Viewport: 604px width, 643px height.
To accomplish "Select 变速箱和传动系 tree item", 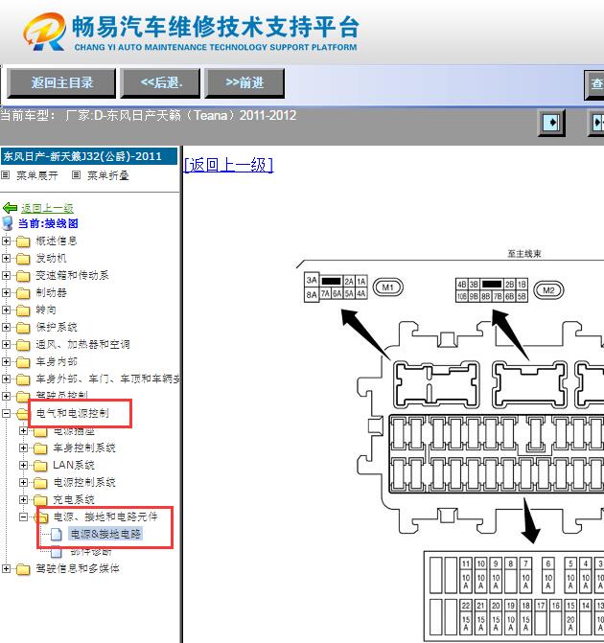I will (72, 275).
